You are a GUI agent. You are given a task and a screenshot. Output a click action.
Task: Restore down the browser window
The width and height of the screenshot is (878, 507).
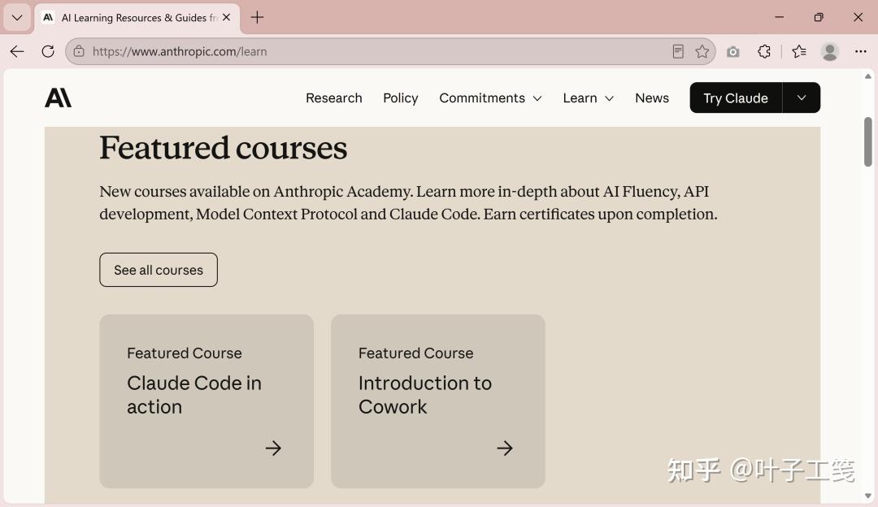(x=819, y=17)
